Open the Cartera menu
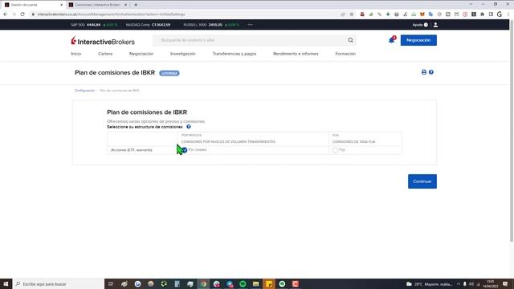 [x=105, y=54]
